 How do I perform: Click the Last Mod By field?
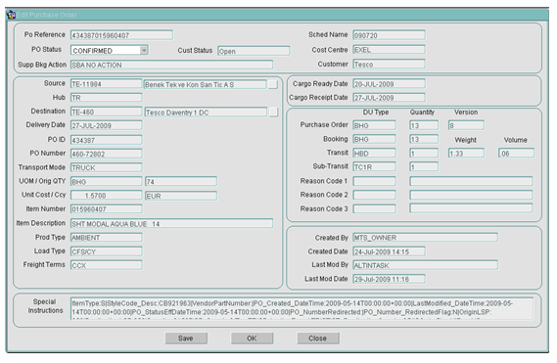(x=425, y=265)
